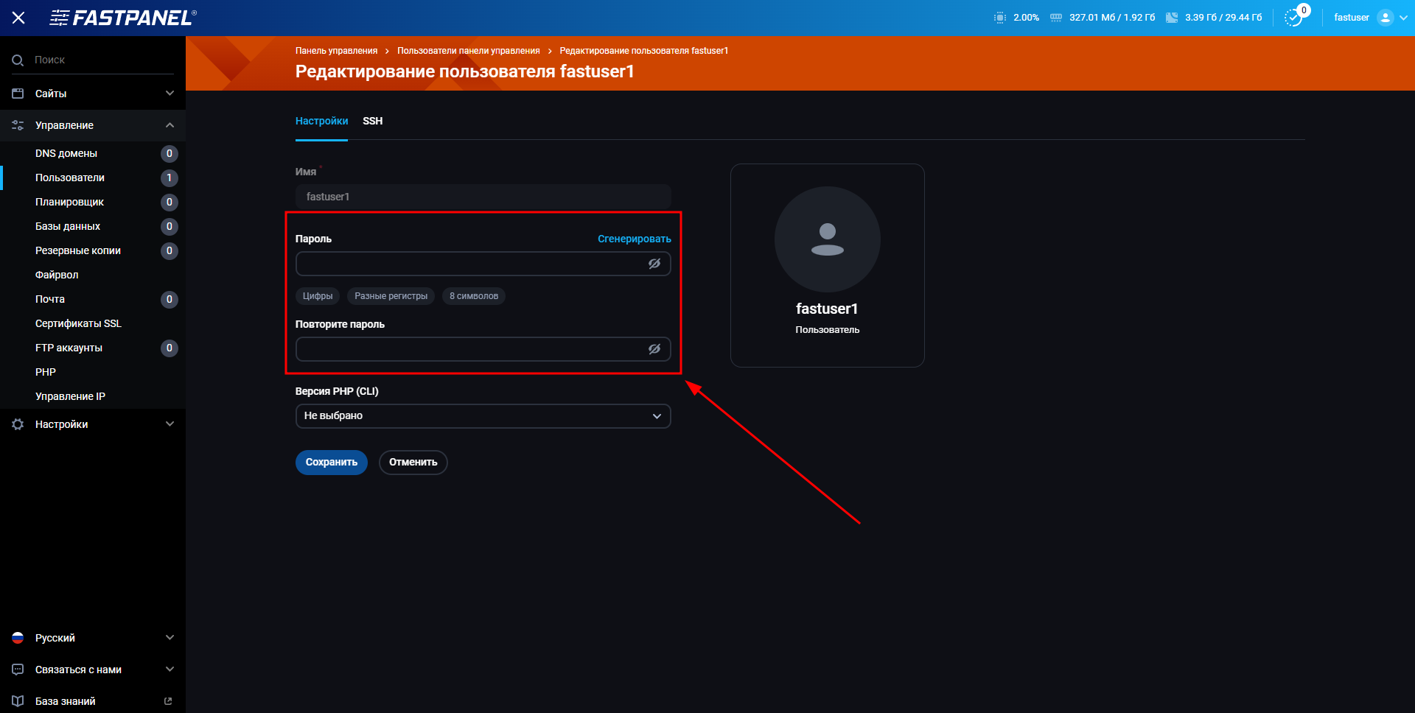
Task: Click the CPU usage indicator showing 2.00%
Action: click(x=1016, y=17)
